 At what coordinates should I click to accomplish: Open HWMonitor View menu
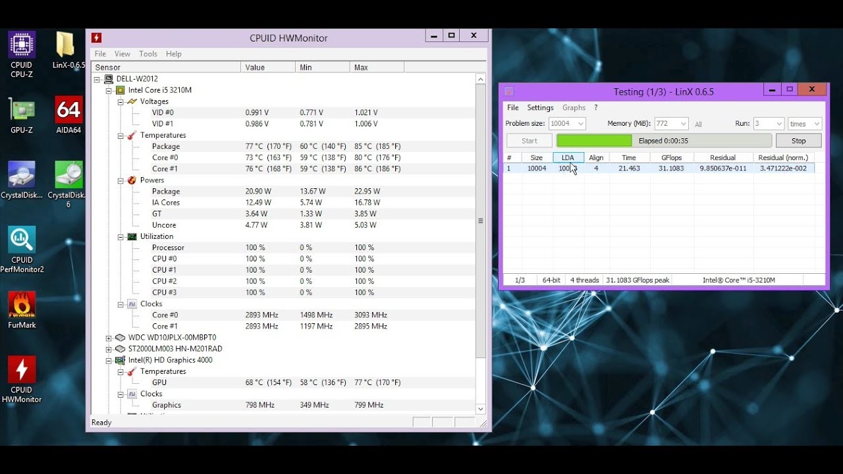(x=122, y=54)
